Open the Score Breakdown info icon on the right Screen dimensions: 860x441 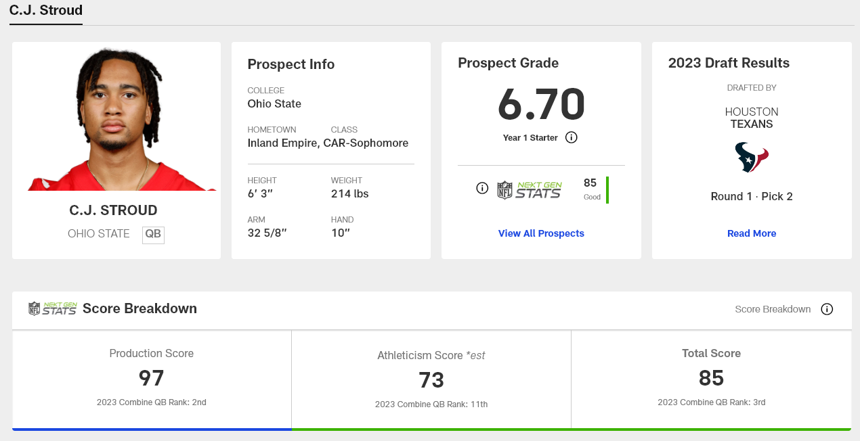click(827, 309)
